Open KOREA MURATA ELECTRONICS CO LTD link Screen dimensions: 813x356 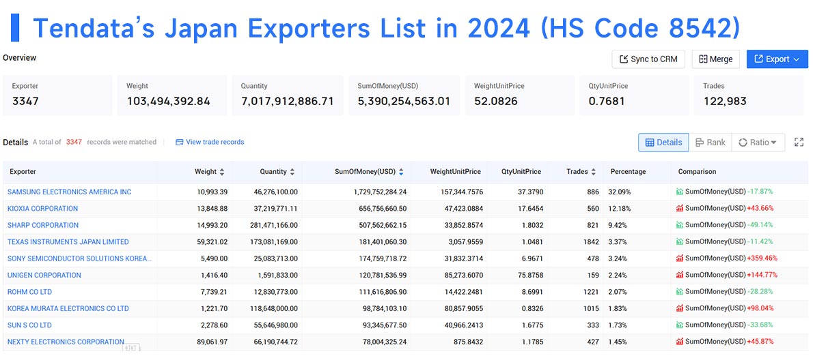pyautogui.click(x=68, y=308)
